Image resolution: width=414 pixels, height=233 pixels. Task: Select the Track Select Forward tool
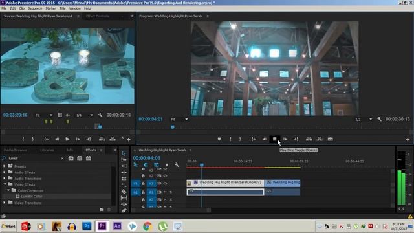[x=124, y=160]
